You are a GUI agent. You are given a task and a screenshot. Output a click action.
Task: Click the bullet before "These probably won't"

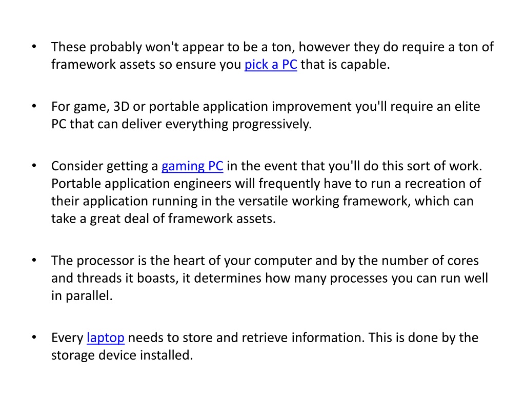(34, 47)
